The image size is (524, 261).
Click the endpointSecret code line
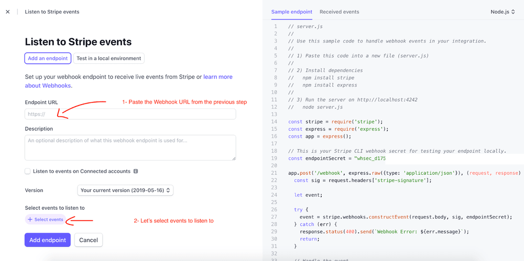click(x=337, y=158)
